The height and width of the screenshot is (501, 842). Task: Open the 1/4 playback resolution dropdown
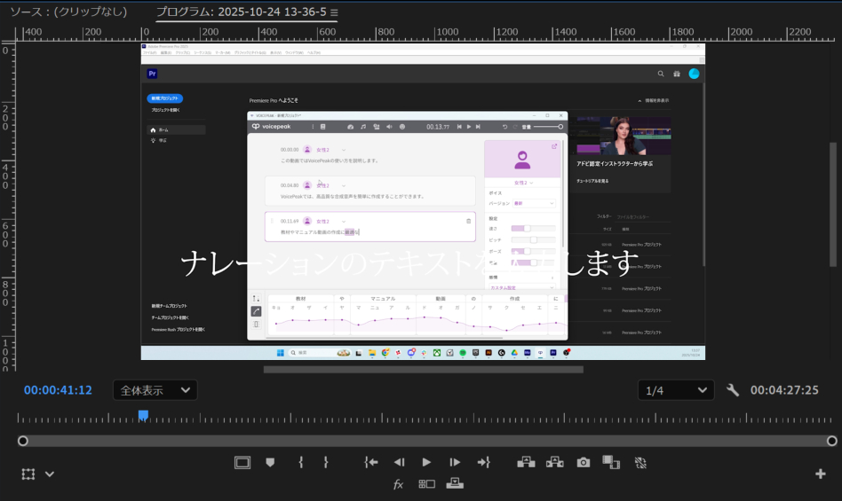pyautogui.click(x=676, y=390)
